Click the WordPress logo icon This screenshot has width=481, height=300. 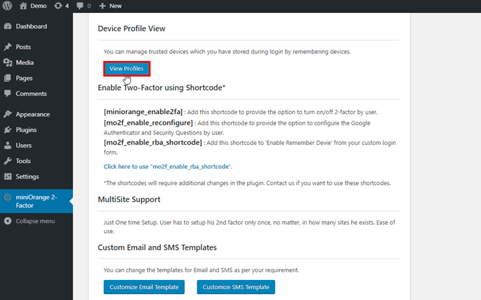(7, 6)
